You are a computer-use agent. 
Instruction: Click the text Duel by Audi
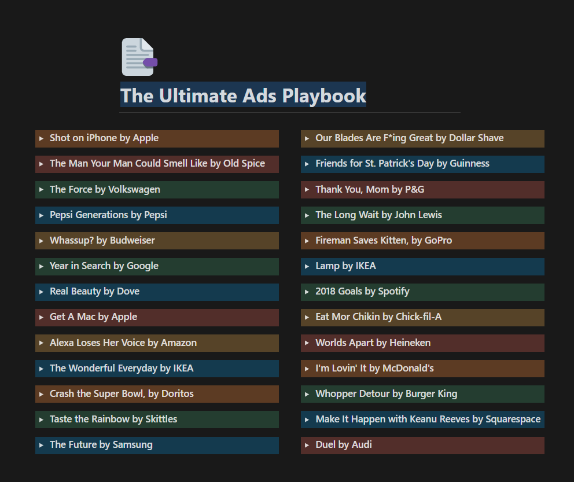(x=343, y=444)
